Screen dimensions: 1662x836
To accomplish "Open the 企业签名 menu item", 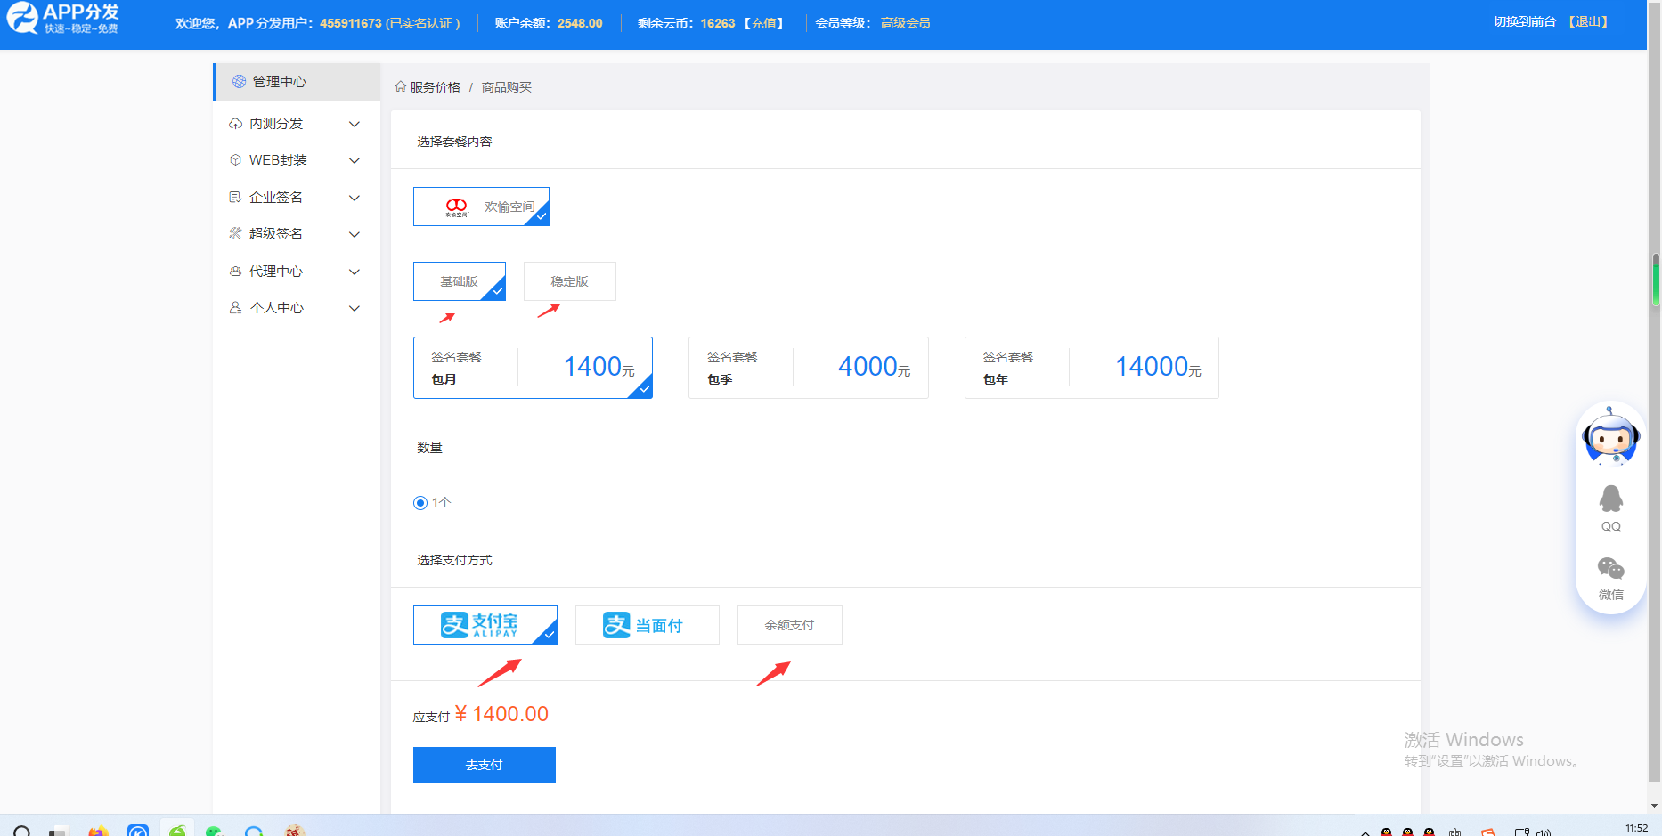I will click(276, 198).
